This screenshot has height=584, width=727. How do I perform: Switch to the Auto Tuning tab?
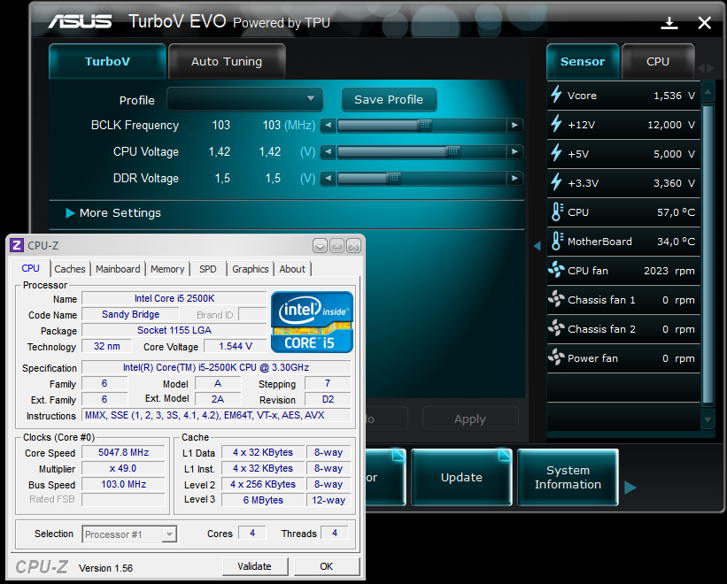[227, 61]
